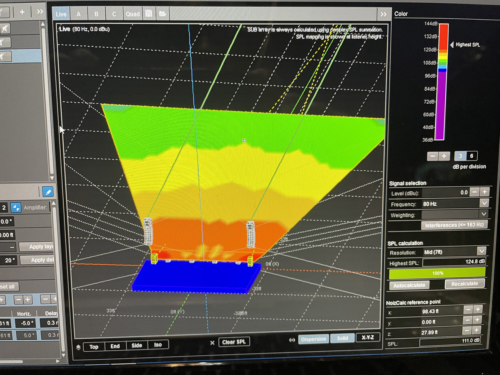Select 6 dB per division option
The width and height of the screenshot is (500, 375).
pos(471,156)
